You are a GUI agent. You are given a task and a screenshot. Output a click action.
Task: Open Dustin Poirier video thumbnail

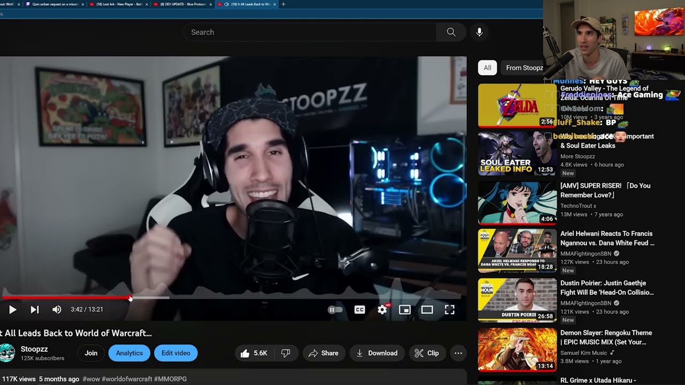tap(517, 300)
